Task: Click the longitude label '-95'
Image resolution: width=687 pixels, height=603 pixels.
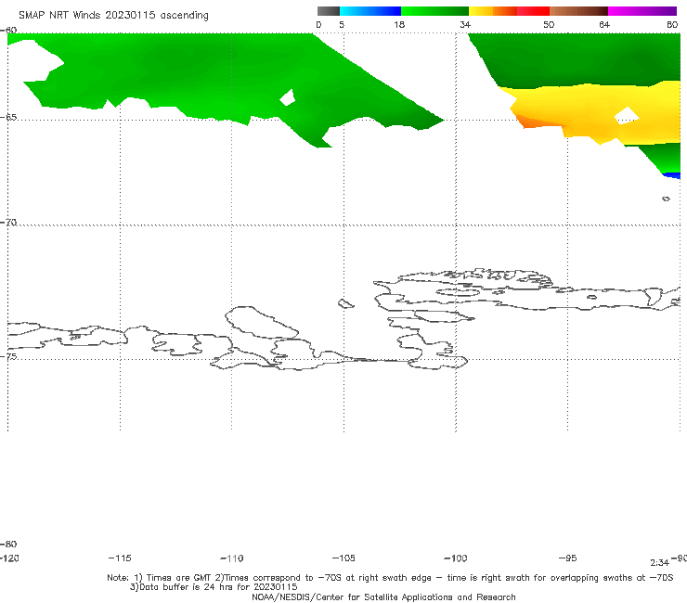Action: 568,558
